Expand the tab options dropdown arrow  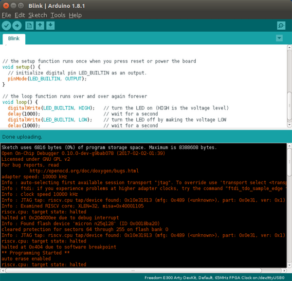point(279,38)
